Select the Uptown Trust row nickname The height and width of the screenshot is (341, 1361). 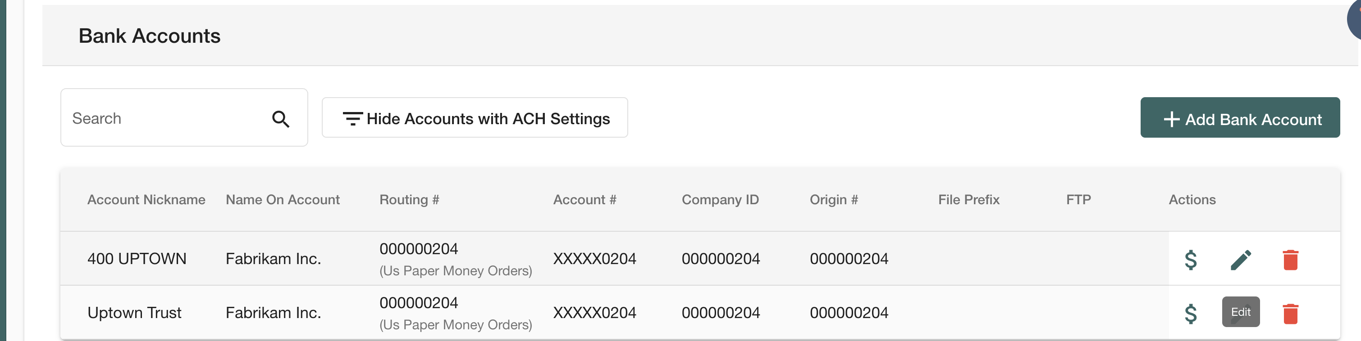click(134, 313)
